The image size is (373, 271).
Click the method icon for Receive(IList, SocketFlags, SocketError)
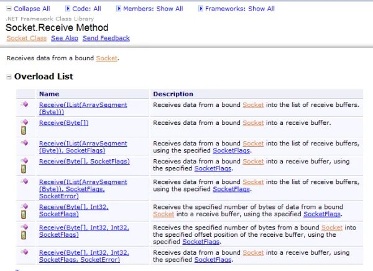[x=25, y=181]
